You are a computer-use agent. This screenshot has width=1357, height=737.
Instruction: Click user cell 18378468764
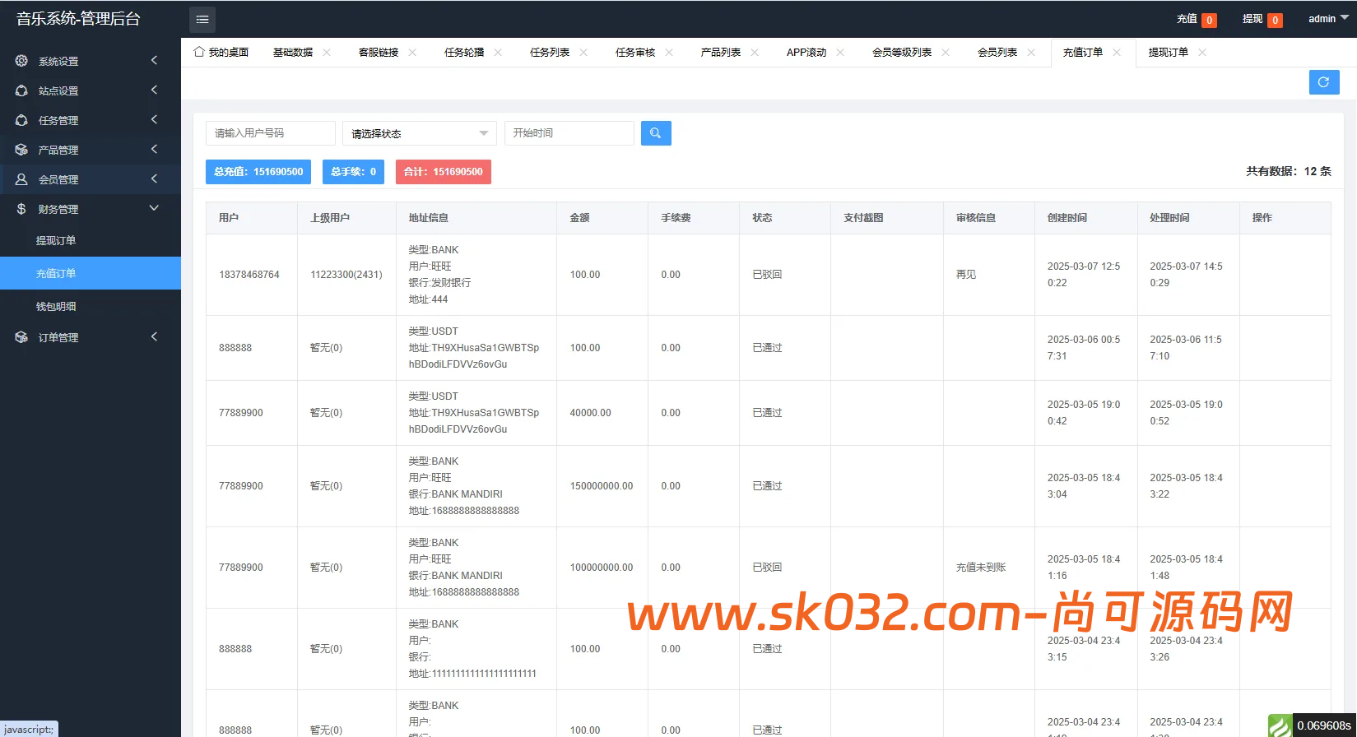249,275
